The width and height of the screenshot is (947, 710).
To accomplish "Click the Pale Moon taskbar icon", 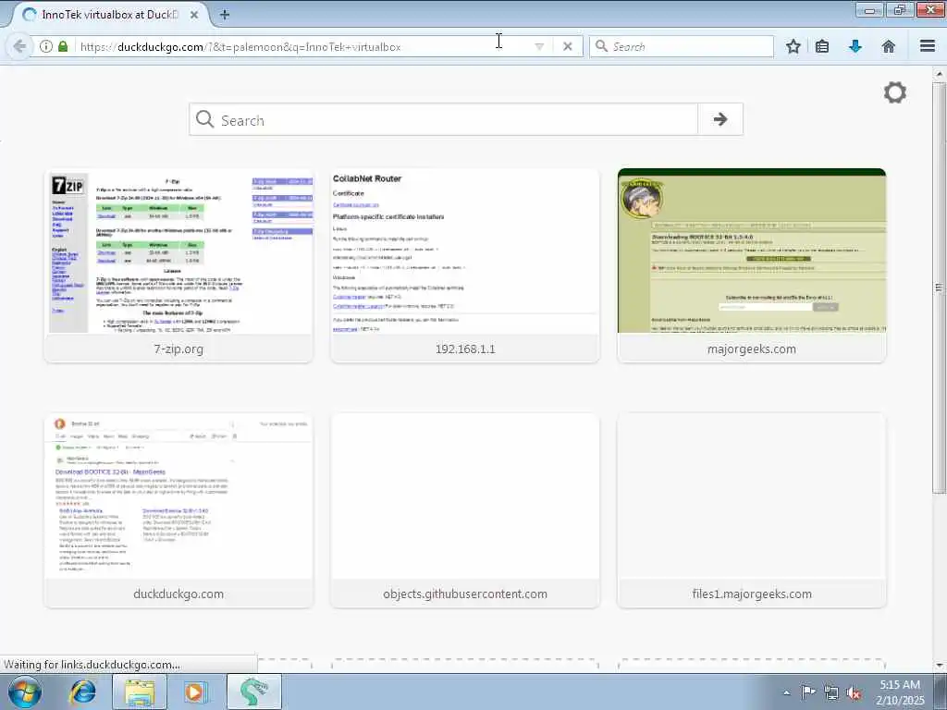I will [253, 692].
